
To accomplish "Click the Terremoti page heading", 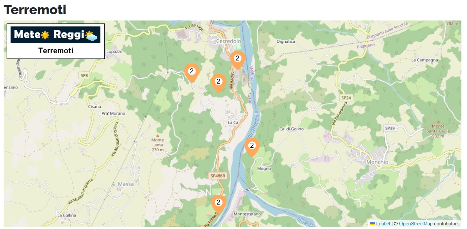I will pyautogui.click(x=35, y=10).
